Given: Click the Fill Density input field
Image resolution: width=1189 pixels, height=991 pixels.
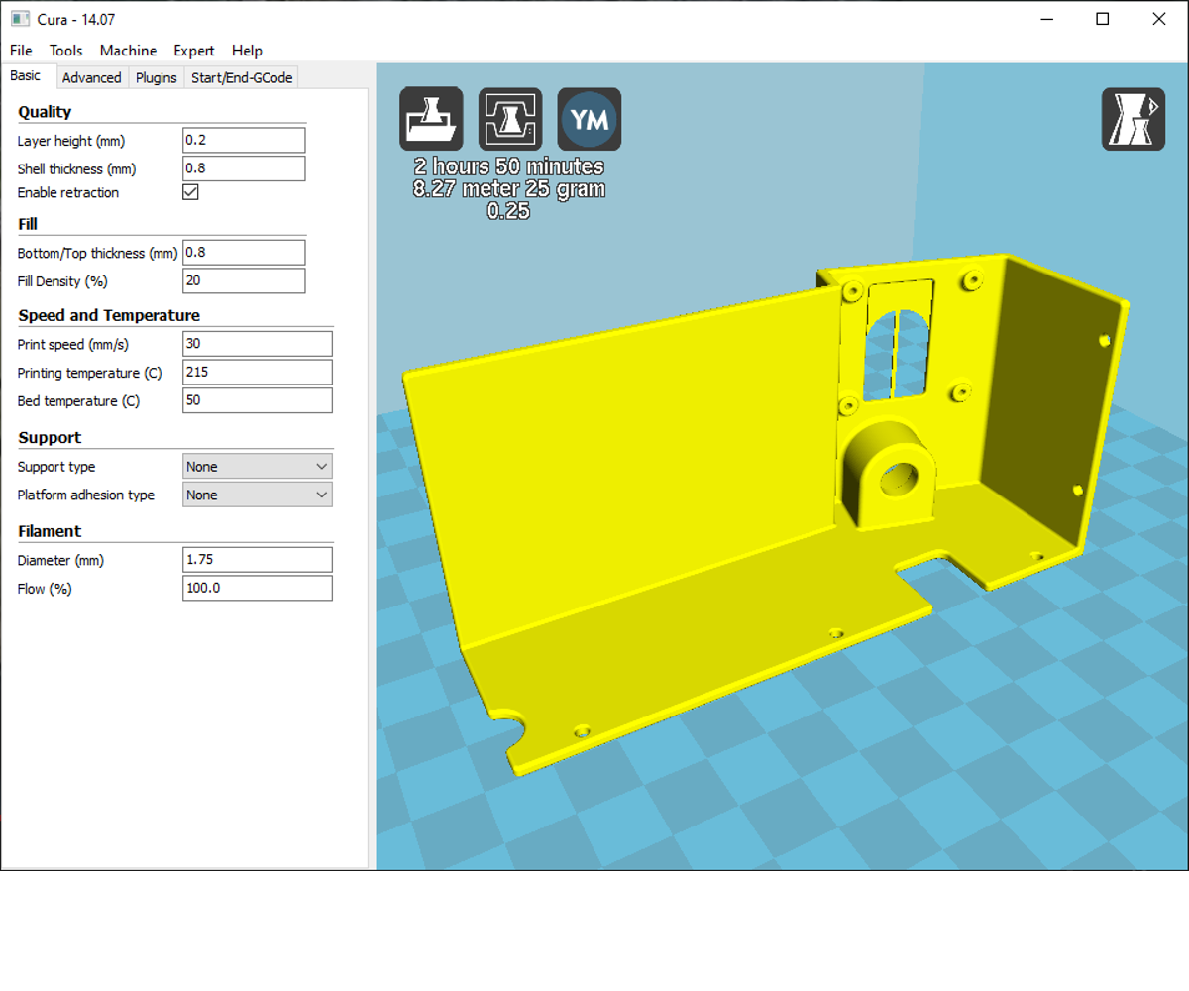Looking at the screenshot, I should click(x=244, y=280).
